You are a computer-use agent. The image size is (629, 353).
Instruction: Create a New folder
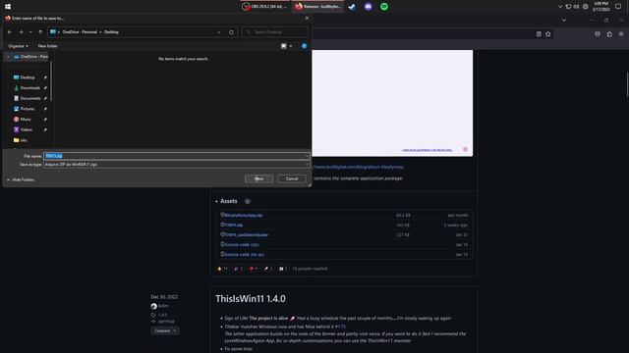47,46
